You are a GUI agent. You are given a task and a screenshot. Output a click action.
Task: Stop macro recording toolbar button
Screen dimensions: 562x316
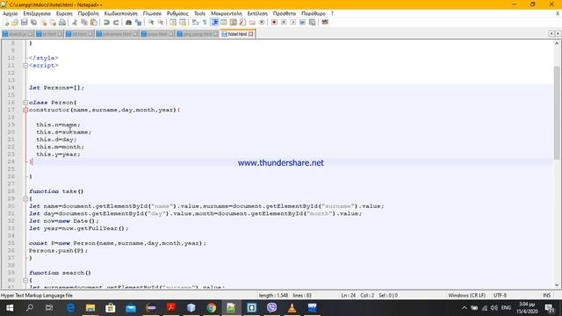pyautogui.click(x=284, y=22)
